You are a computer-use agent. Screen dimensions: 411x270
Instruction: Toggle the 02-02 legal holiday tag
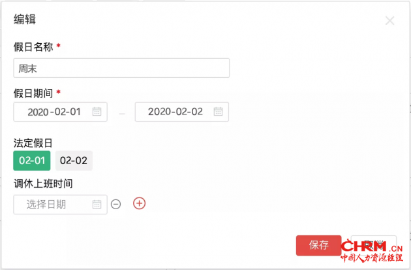pyautogui.click(x=74, y=160)
